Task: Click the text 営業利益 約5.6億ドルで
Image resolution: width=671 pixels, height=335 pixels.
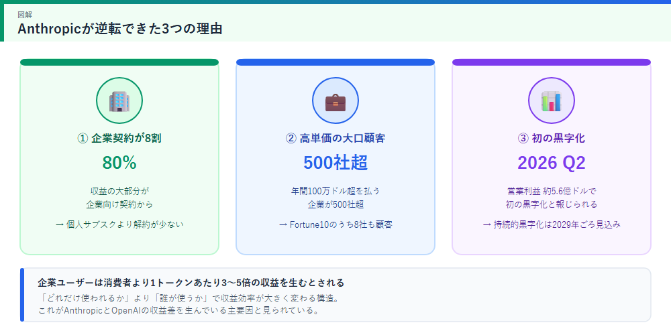Action: click(551, 191)
